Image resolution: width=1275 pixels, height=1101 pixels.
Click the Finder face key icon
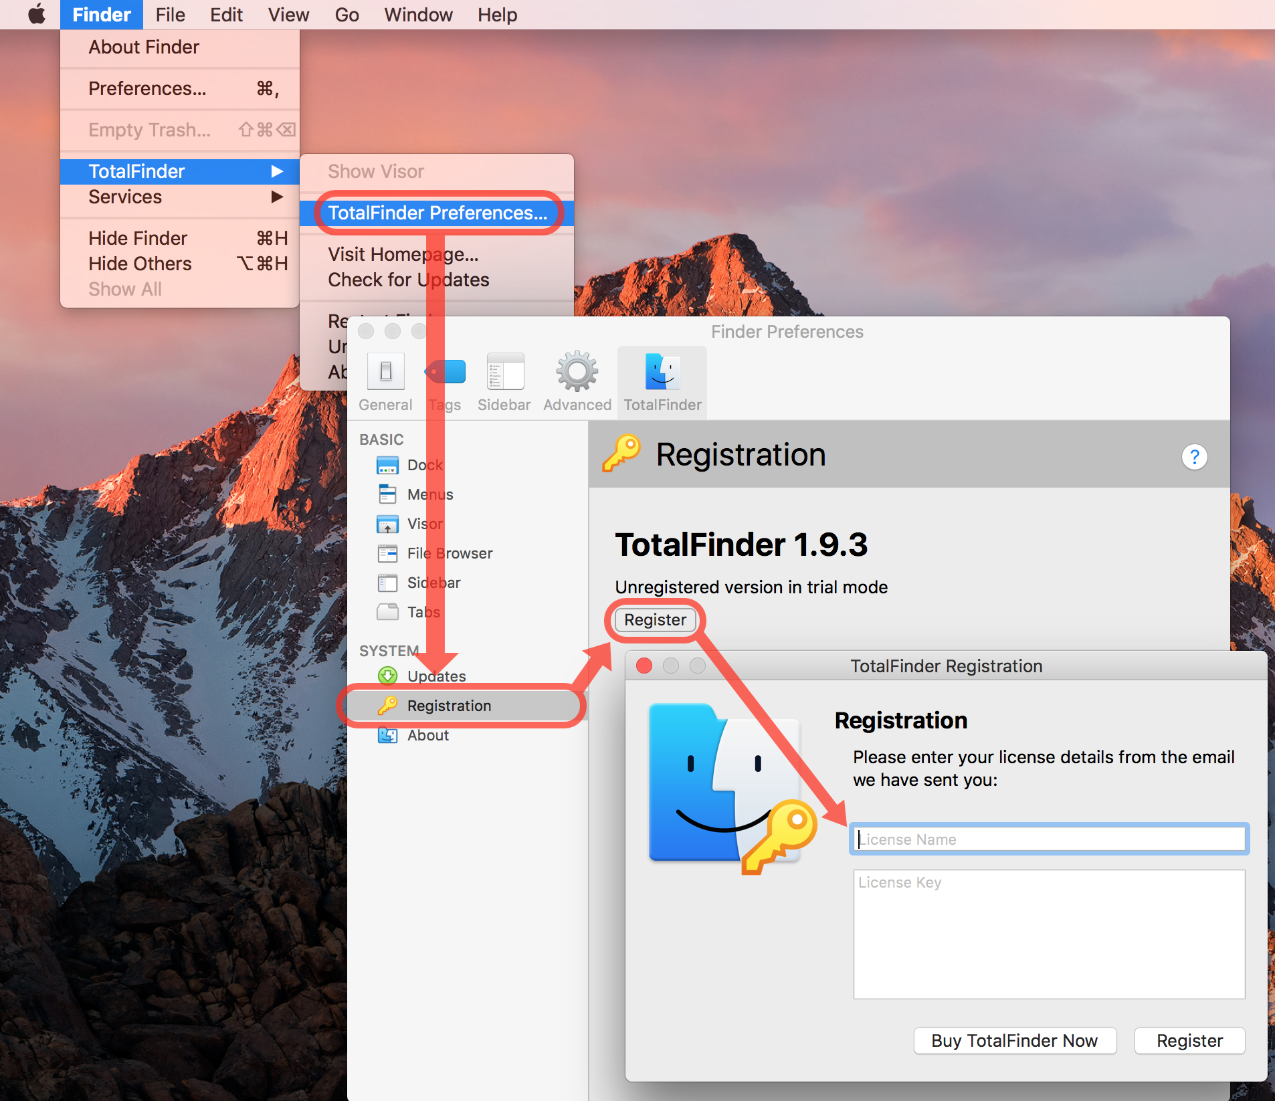[732, 788]
